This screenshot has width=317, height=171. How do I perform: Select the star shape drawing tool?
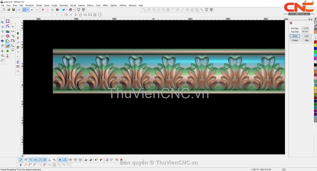coord(95,15)
